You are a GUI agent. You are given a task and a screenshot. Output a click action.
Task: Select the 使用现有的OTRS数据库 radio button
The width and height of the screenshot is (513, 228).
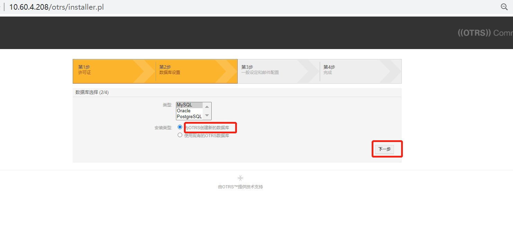coord(180,135)
